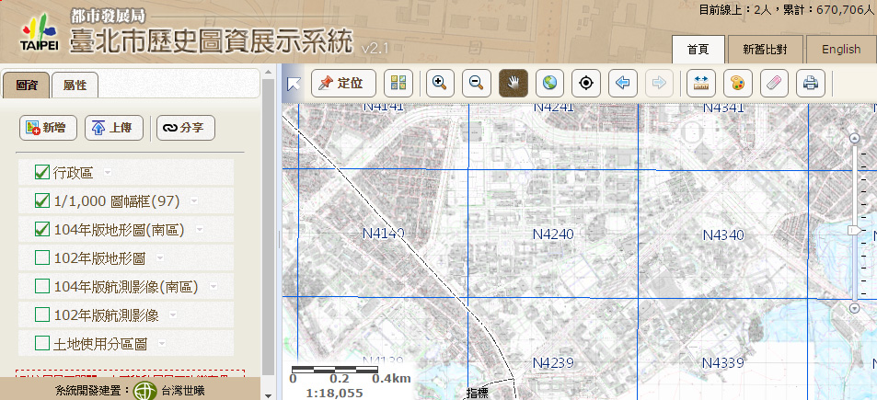This screenshot has height=400, width=877.
Task: Click the 分享 share button
Action: click(x=185, y=128)
